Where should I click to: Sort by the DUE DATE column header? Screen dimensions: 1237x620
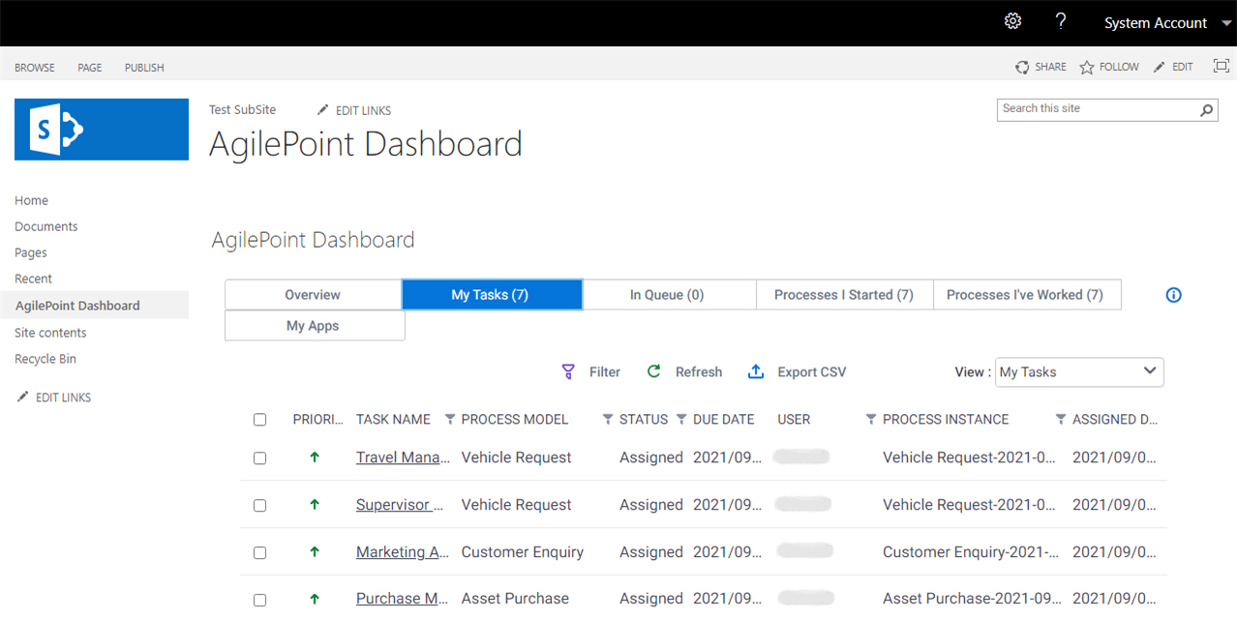(723, 420)
